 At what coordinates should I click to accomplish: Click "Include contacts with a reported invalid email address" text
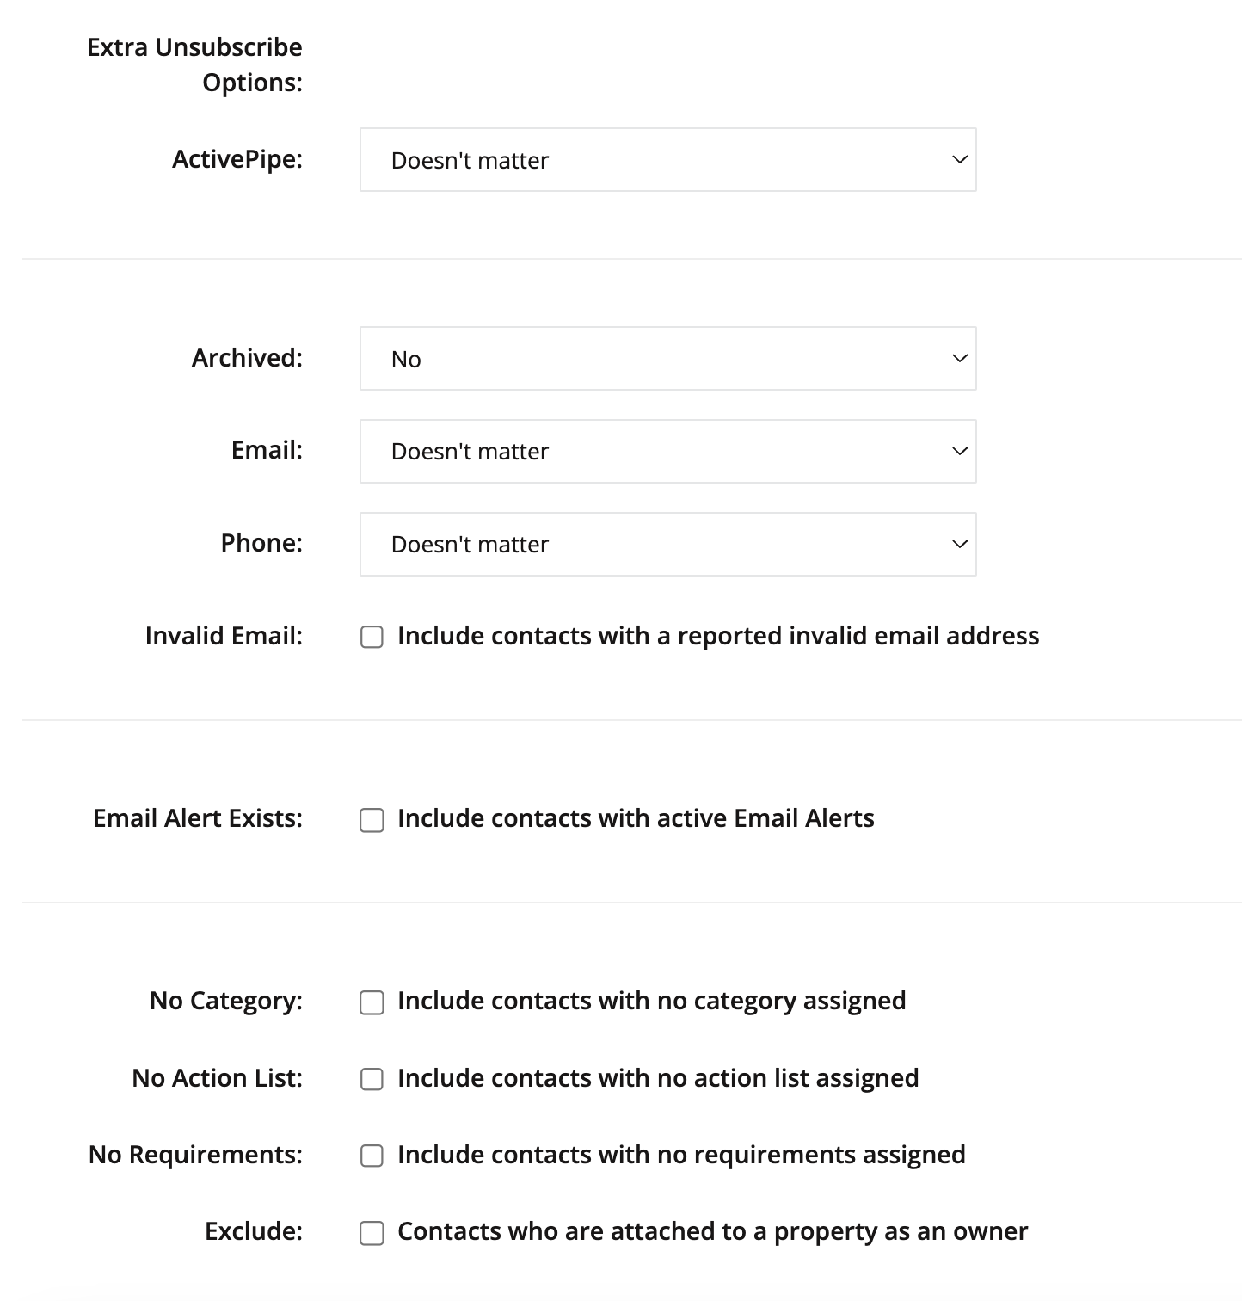tap(718, 636)
